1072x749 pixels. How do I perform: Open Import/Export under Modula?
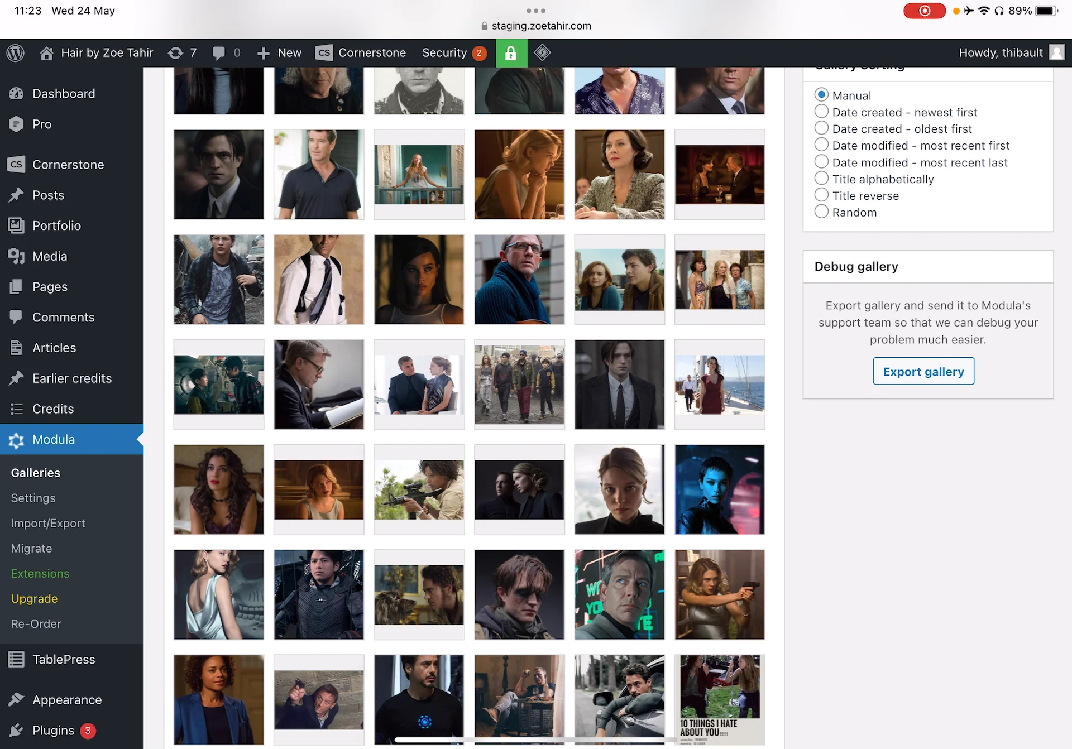point(48,523)
